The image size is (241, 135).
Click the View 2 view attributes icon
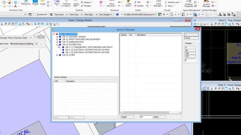(x=195, y=24)
